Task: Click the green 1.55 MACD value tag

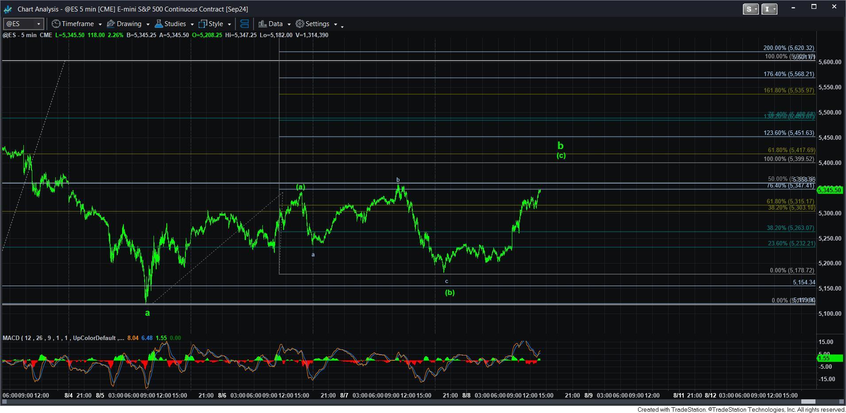Action: point(830,358)
